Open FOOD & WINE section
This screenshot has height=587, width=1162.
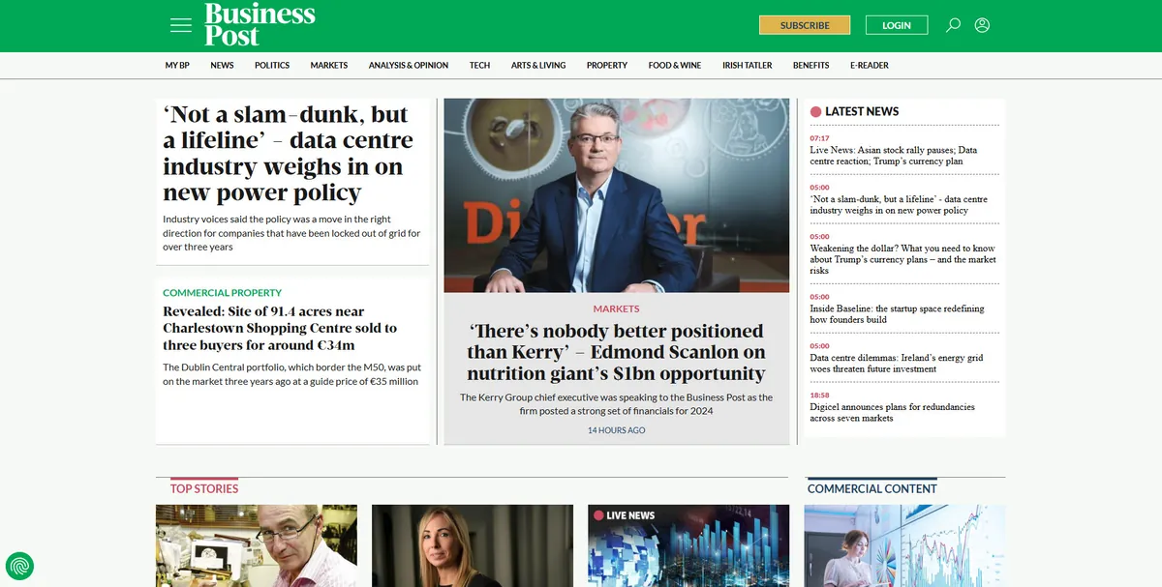tap(675, 65)
